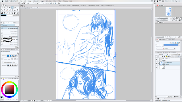182x102 pixels.
Task: Select the first anti-alias option
Action: tap(8, 65)
